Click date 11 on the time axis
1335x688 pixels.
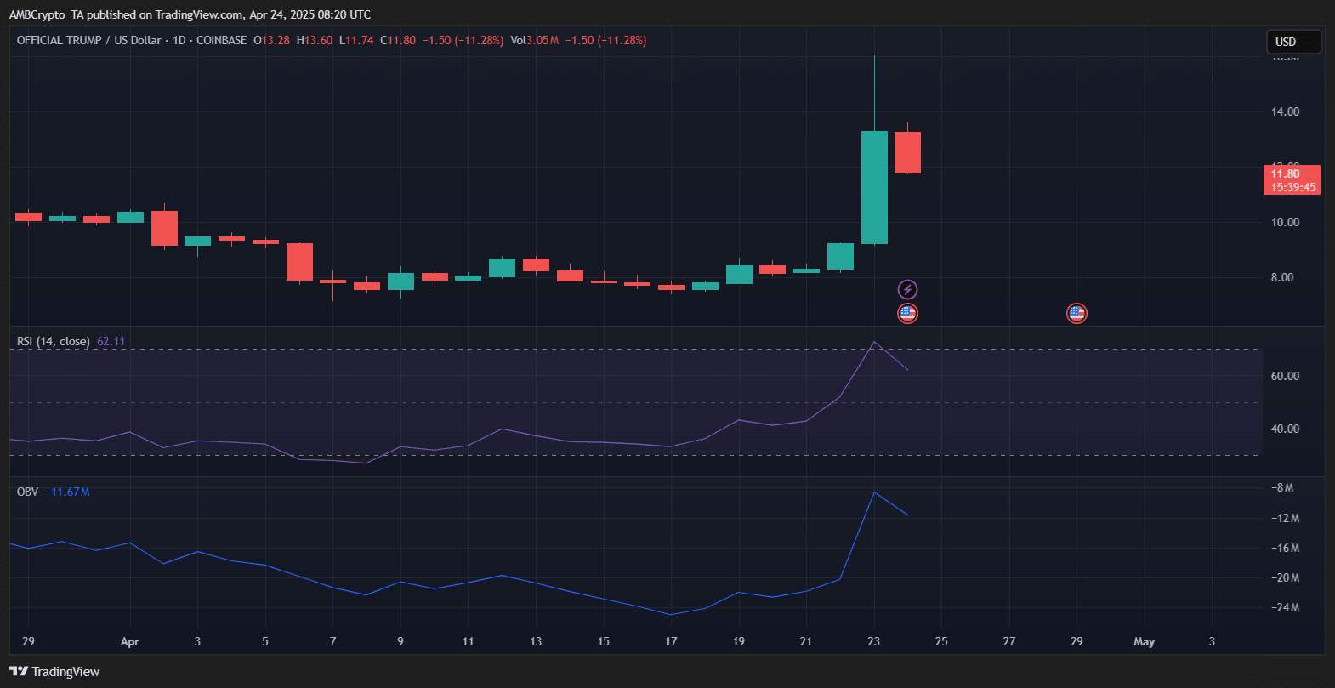[468, 641]
